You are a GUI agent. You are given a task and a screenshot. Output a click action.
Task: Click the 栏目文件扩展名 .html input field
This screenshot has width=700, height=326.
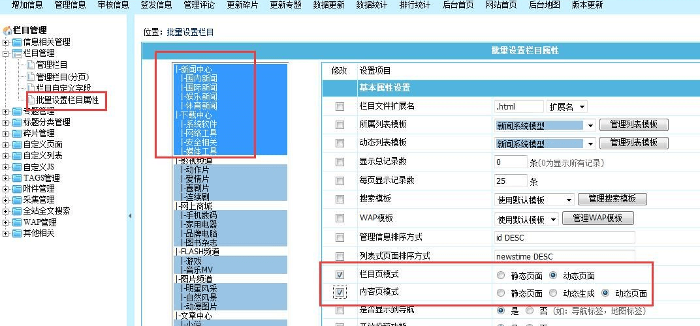click(x=518, y=107)
